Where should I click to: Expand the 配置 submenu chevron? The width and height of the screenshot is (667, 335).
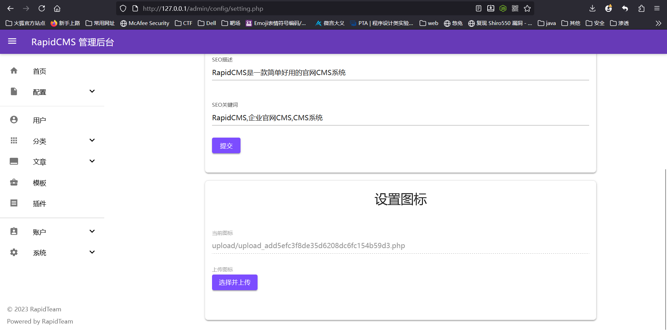point(92,91)
